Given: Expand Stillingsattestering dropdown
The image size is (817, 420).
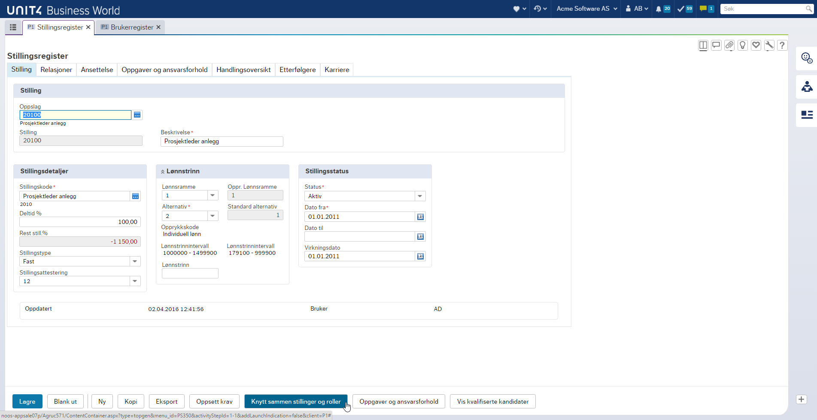Looking at the screenshot, I should (135, 281).
